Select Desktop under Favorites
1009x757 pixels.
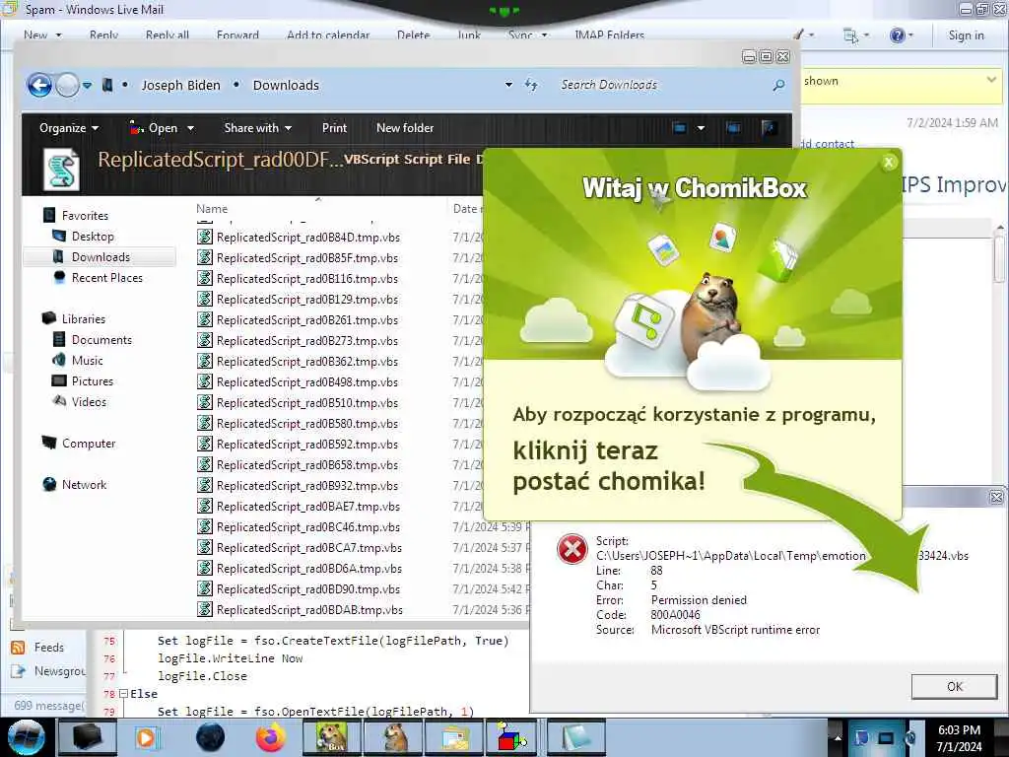(x=93, y=237)
